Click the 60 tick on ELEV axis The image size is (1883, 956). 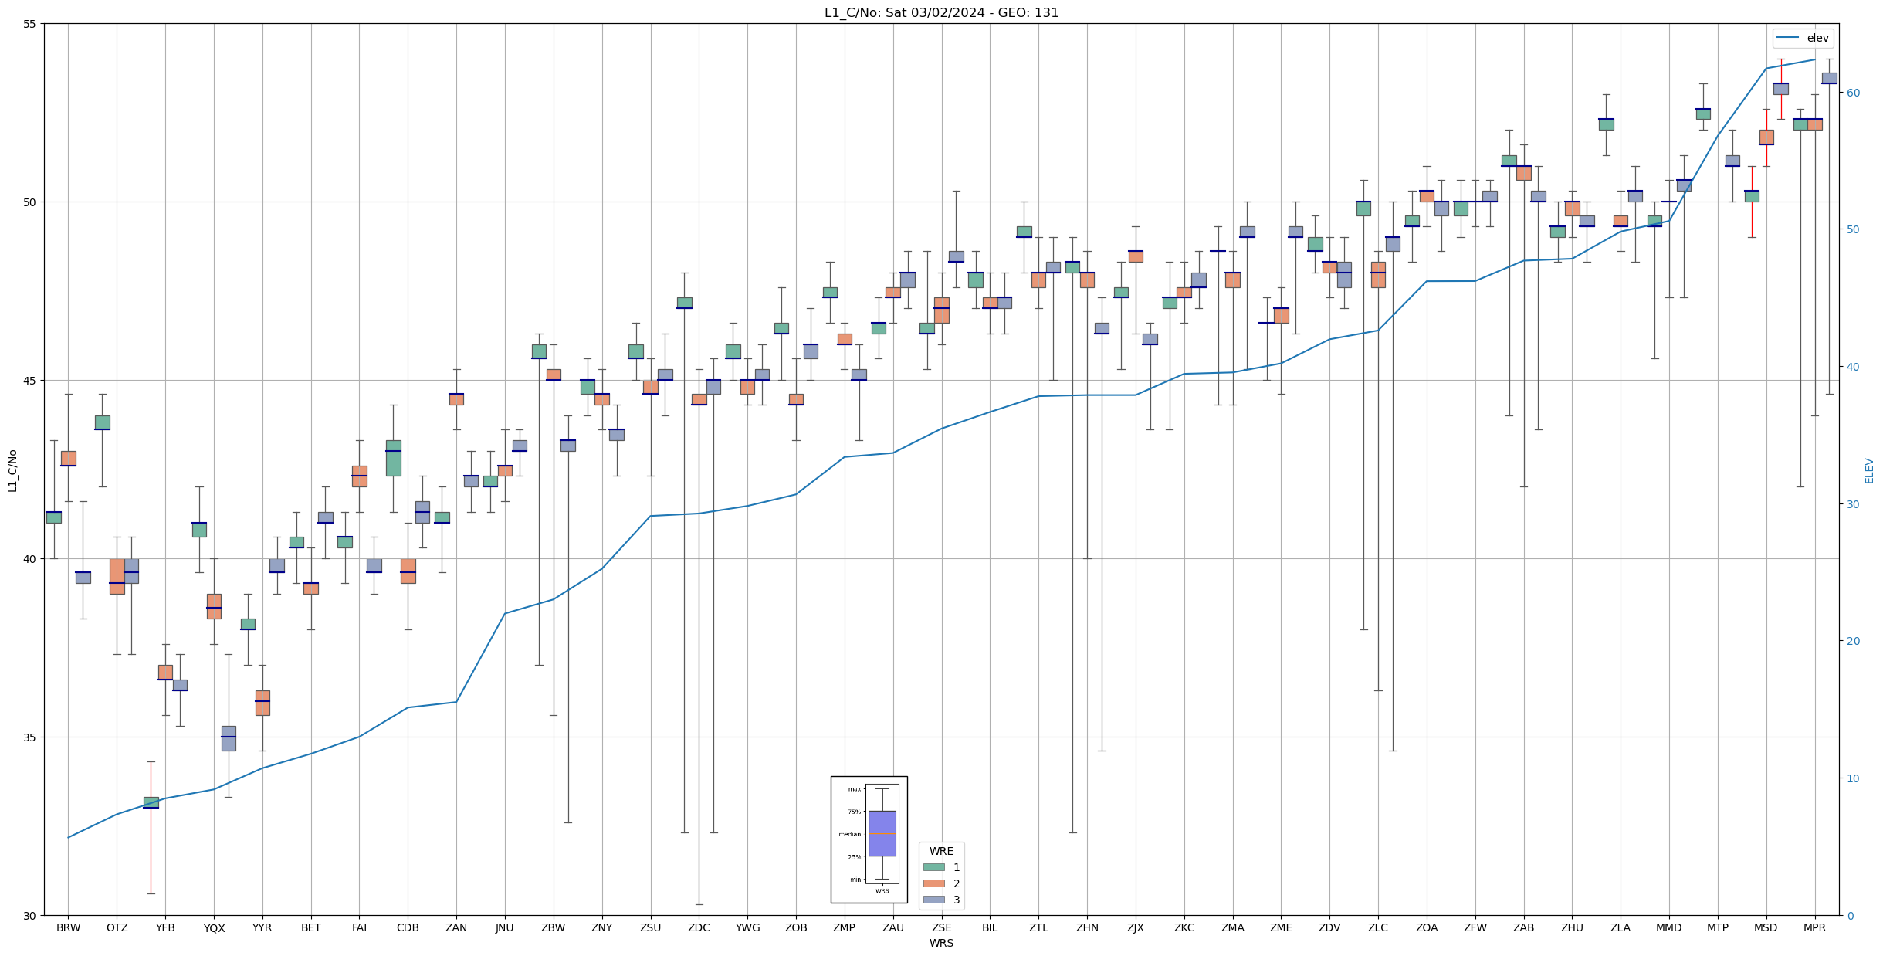click(x=1851, y=93)
